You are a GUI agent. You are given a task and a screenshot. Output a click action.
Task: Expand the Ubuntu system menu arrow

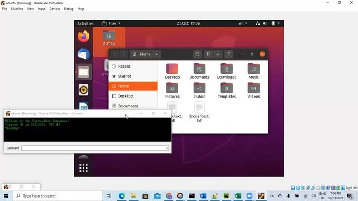279,23
